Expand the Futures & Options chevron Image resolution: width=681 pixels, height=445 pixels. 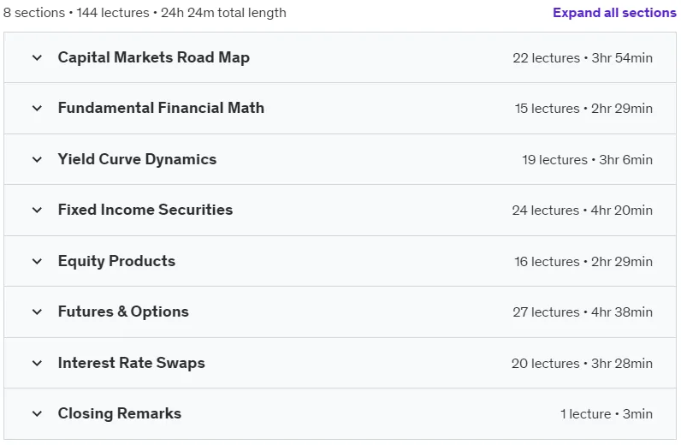(x=38, y=311)
